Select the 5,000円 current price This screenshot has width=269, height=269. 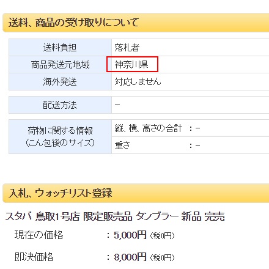[130, 235]
